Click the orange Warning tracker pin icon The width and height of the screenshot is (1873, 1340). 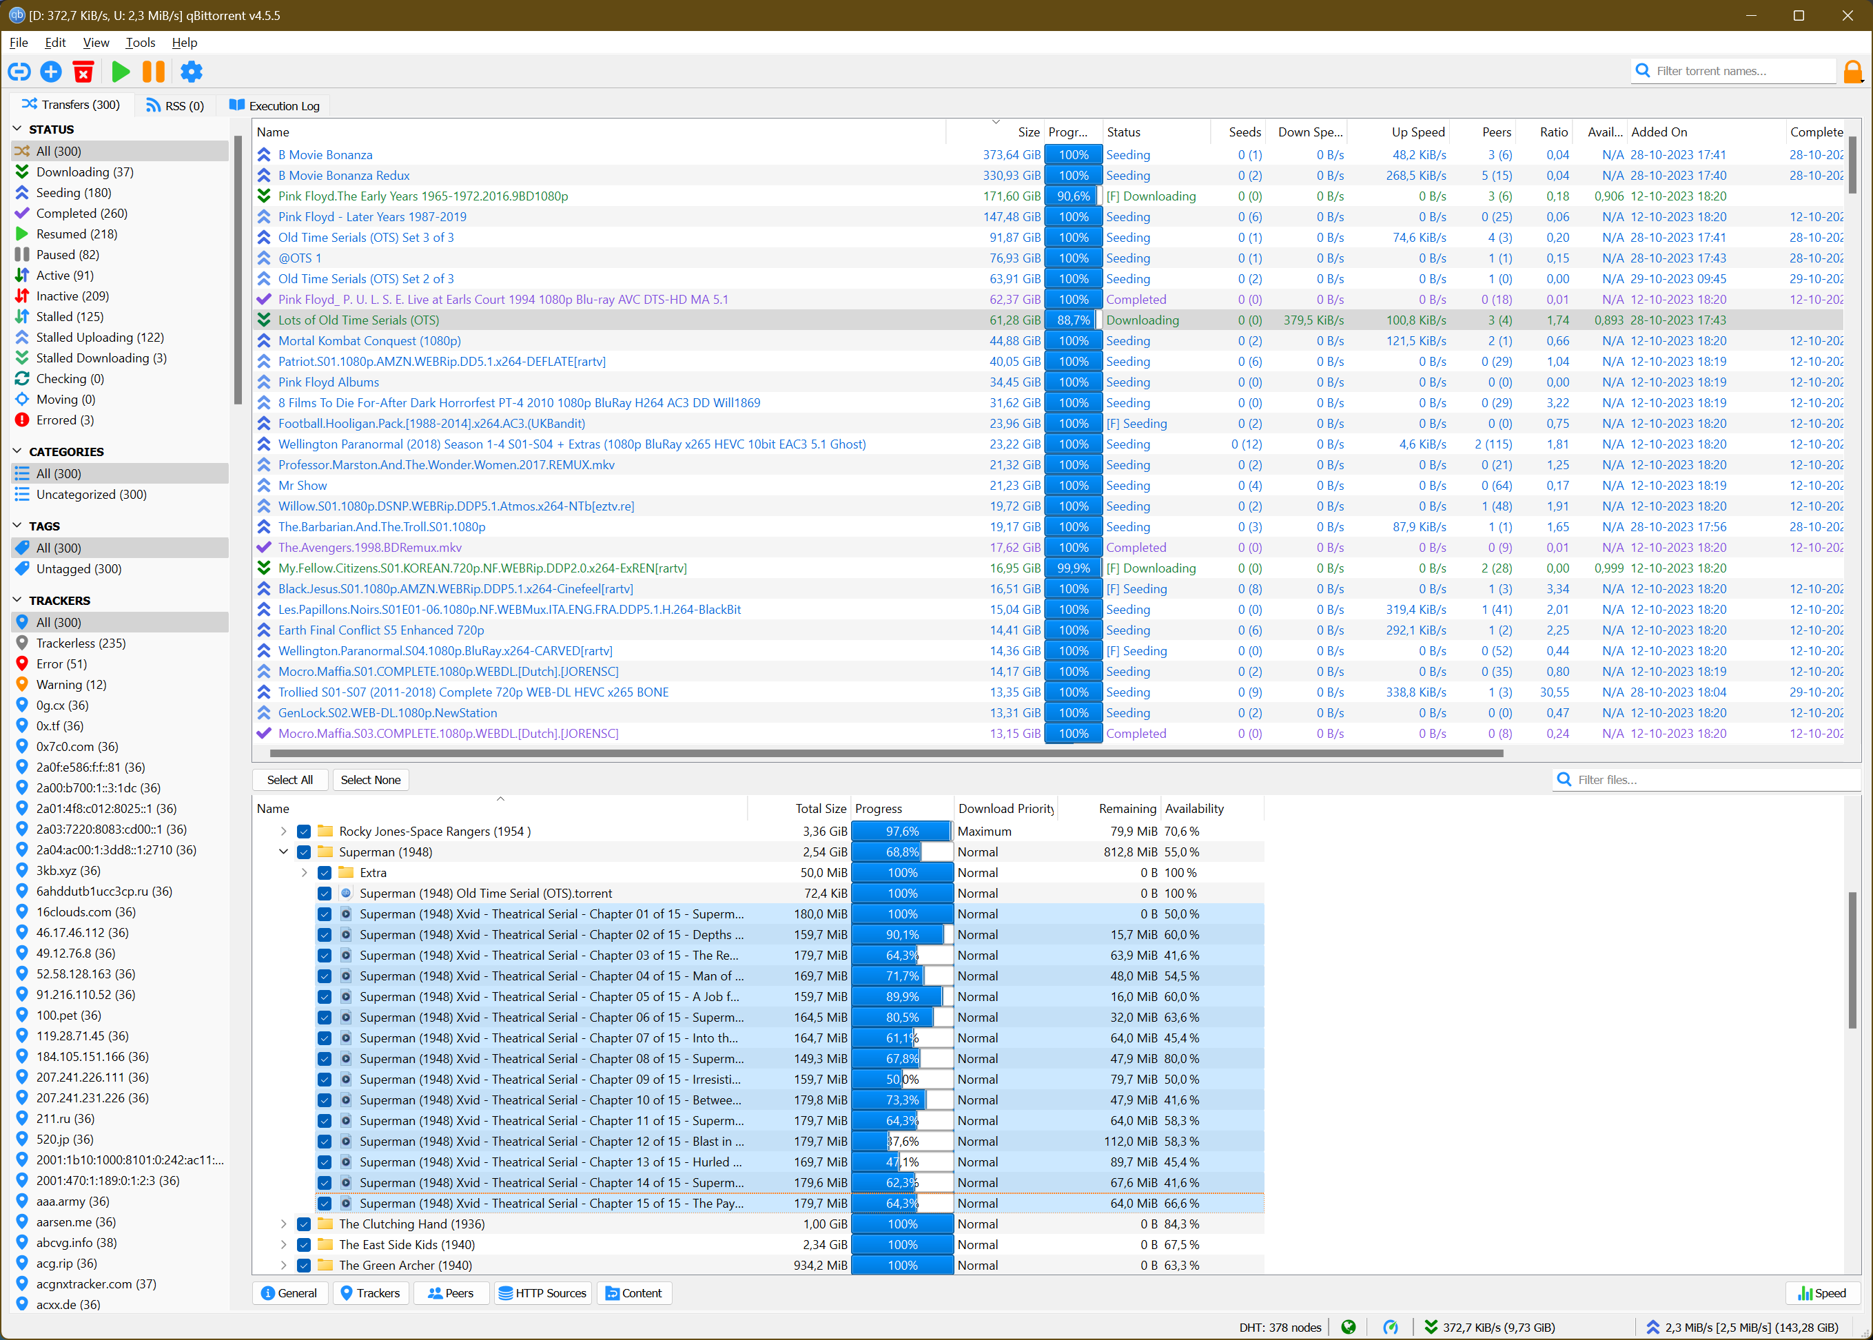pos(22,684)
